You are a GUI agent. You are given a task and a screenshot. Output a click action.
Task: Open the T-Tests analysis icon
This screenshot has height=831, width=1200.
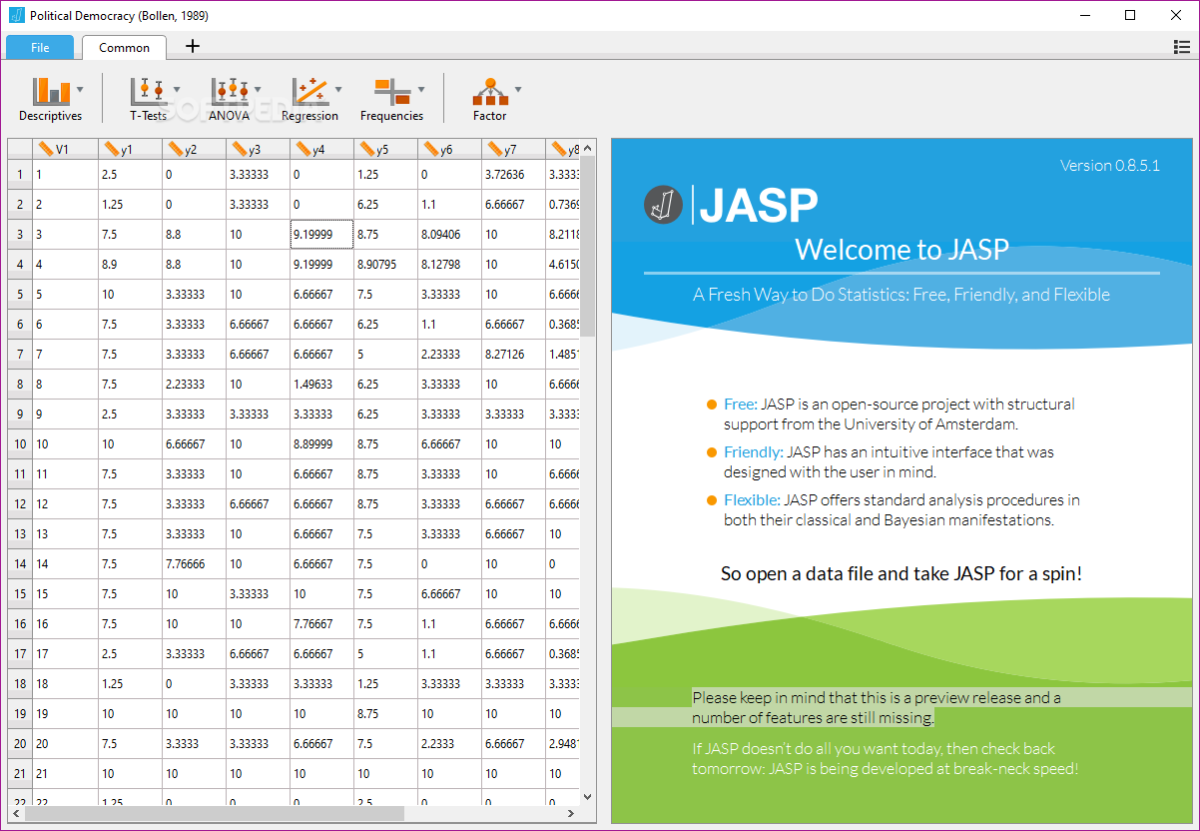click(x=148, y=92)
